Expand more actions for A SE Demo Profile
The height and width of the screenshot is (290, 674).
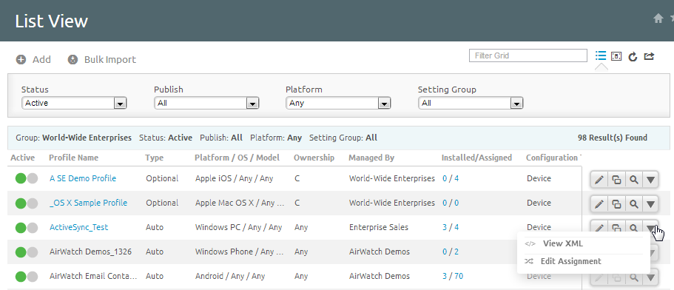point(650,180)
